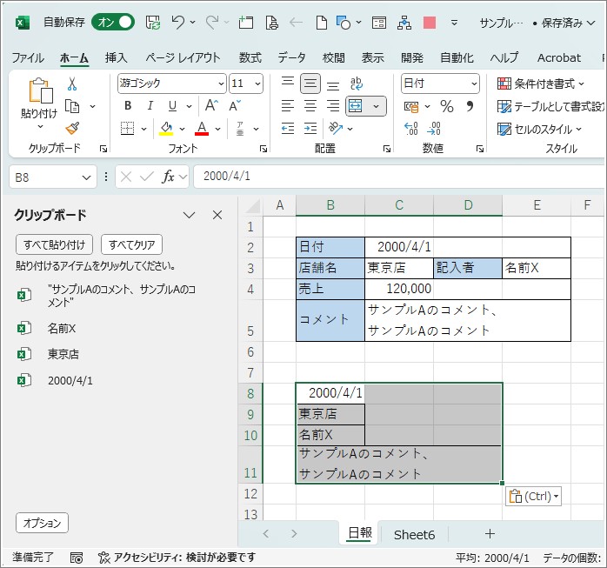Click the Percent Style icon
The height and width of the screenshot is (568, 607).
(x=447, y=106)
